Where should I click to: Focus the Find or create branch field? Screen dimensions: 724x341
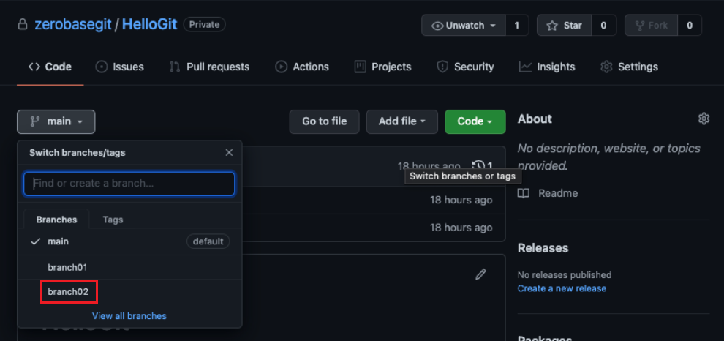click(x=129, y=184)
